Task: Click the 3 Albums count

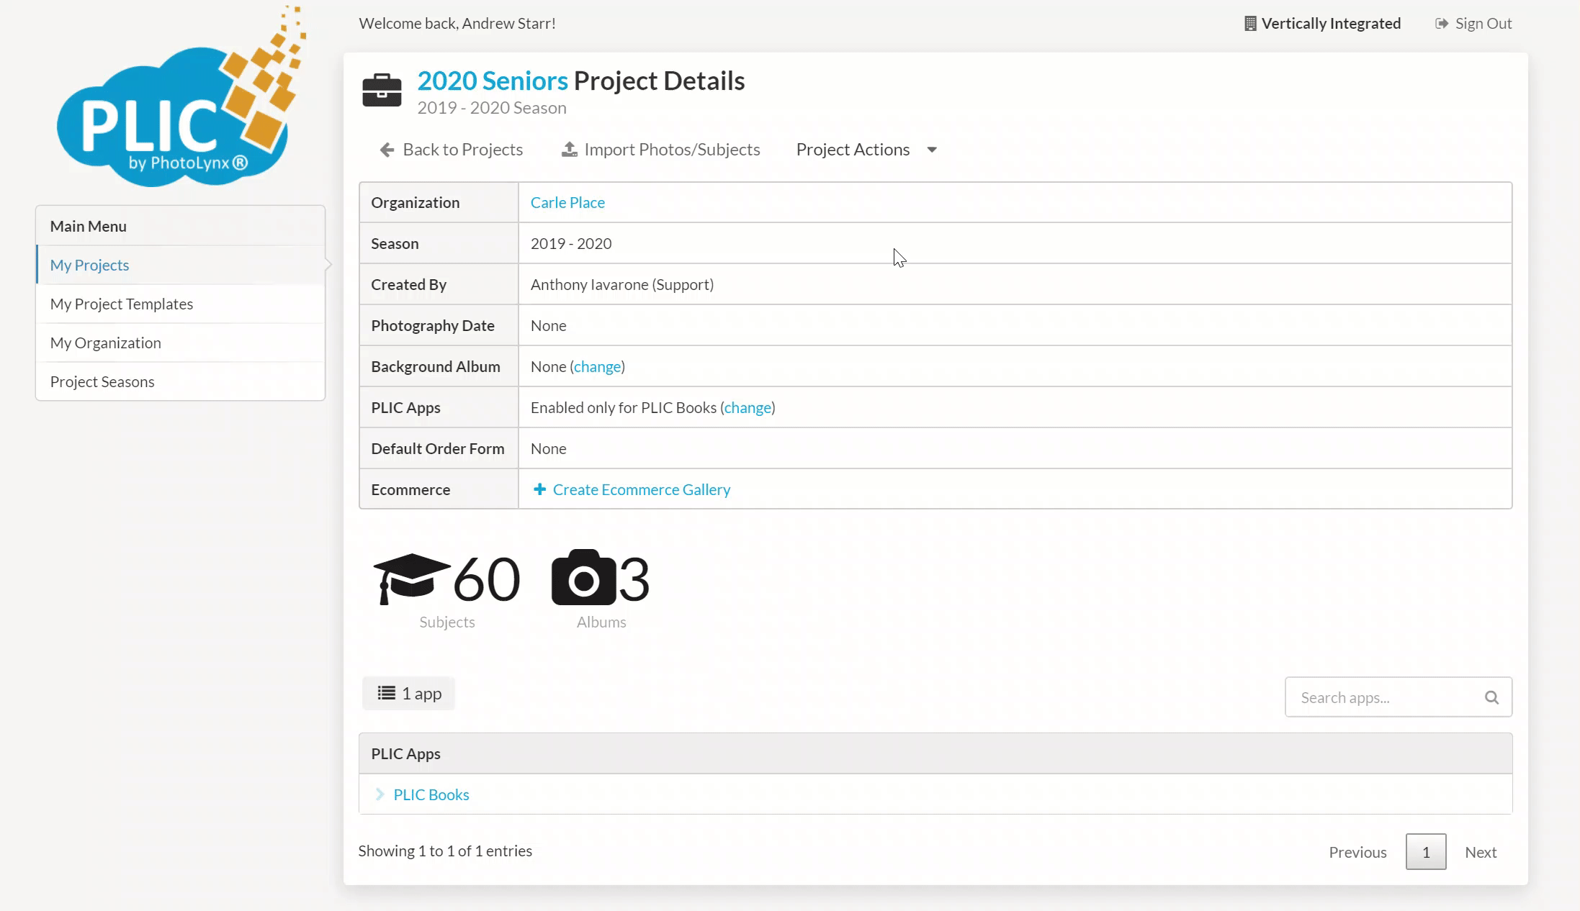Action: point(634,579)
